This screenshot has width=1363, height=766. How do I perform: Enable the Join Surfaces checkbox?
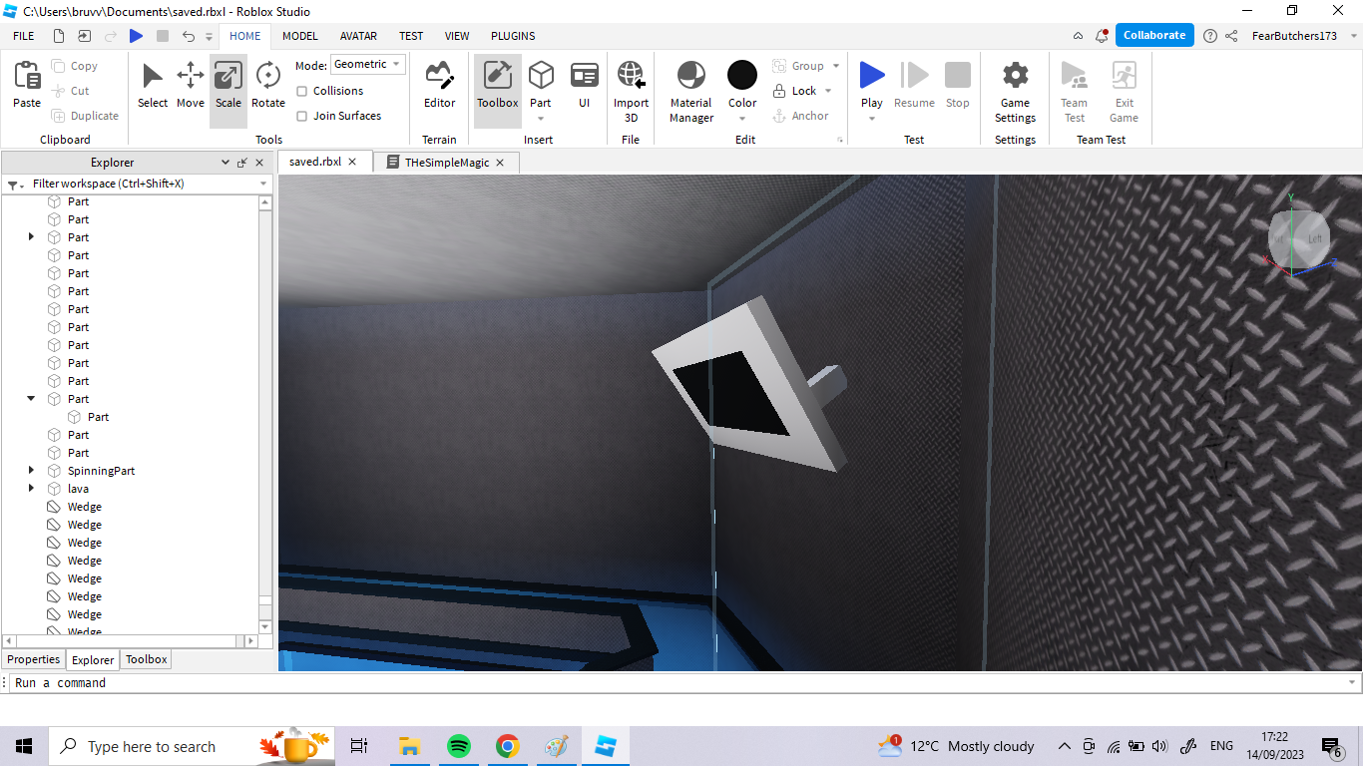302,116
